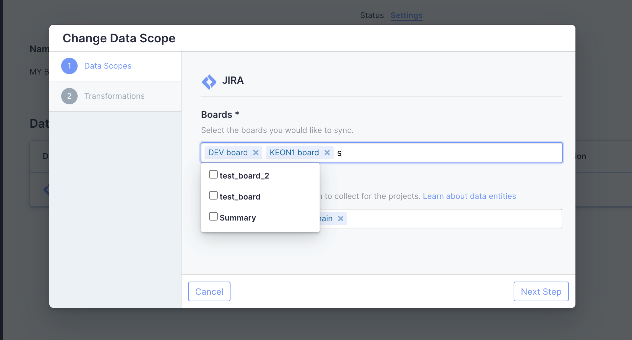Image resolution: width=632 pixels, height=340 pixels.
Task: Open the Transformations step
Action: click(x=115, y=96)
